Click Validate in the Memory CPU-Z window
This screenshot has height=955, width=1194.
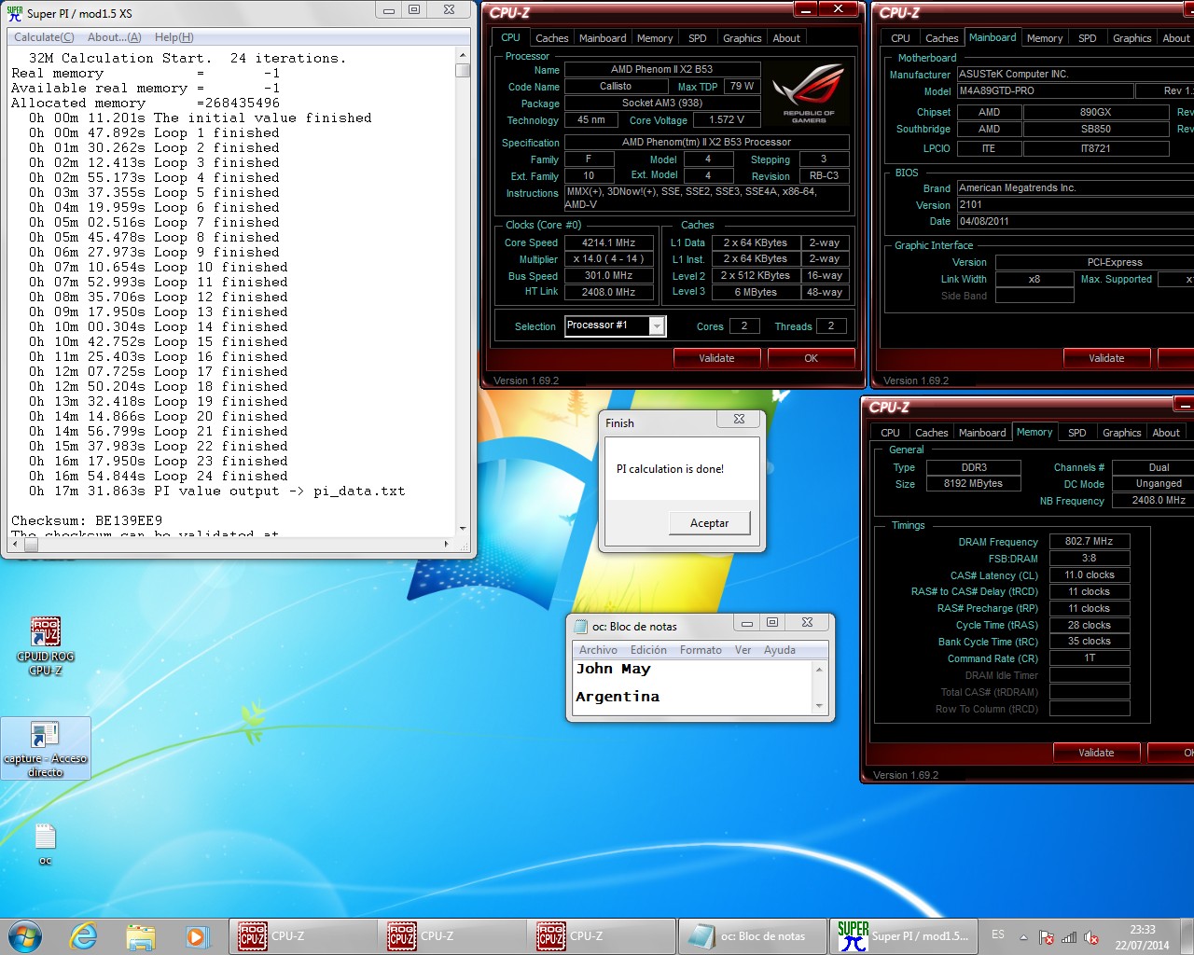[1096, 753]
